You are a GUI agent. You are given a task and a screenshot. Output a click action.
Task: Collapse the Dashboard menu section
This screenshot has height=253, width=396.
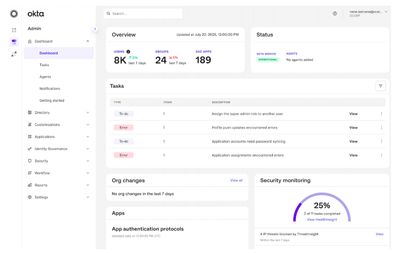tap(87, 41)
